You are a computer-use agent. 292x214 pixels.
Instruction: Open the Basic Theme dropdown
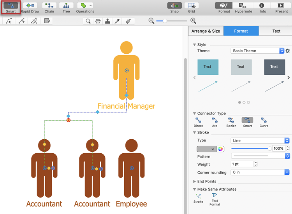pos(258,51)
